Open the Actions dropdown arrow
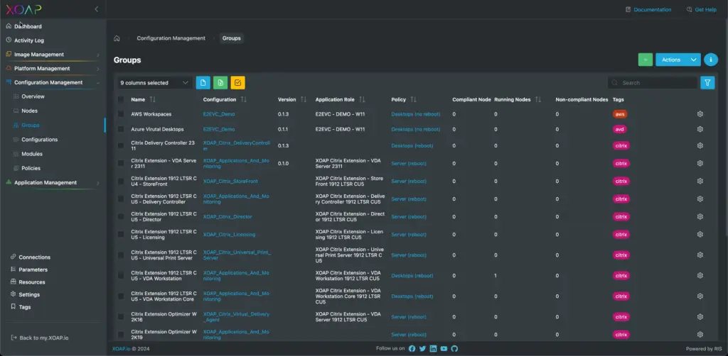This screenshot has width=728, height=356. pyautogui.click(x=694, y=60)
